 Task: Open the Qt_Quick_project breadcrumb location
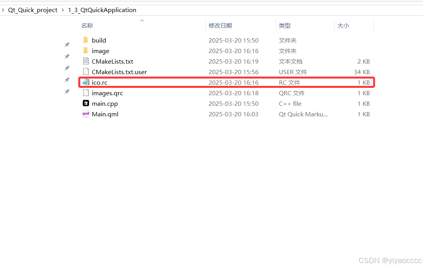click(32, 10)
